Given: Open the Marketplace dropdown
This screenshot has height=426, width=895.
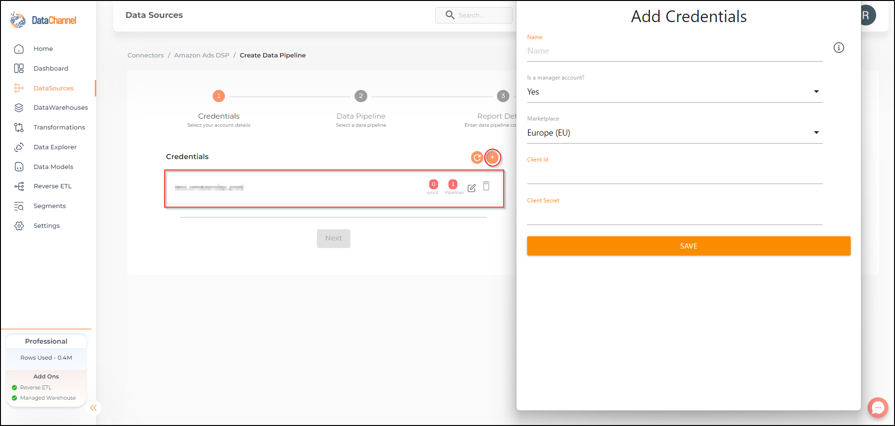Looking at the screenshot, I should (x=675, y=133).
